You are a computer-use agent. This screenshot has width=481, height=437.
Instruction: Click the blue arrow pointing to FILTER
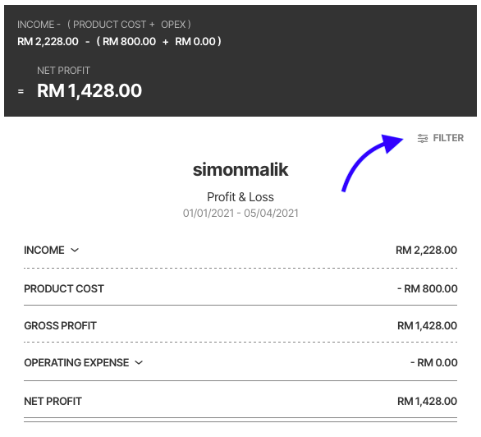click(x=372, y=163)
